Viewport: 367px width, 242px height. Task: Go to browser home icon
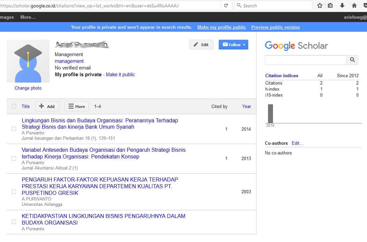click(354, 6)
